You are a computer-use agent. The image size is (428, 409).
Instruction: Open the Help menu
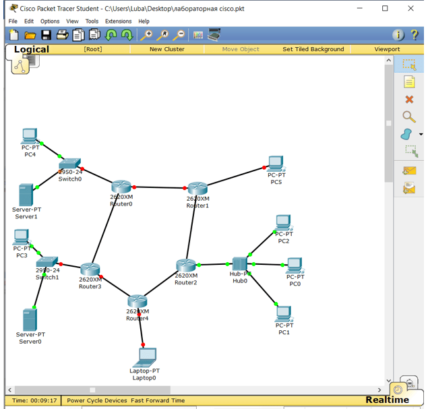pos(144,22)
